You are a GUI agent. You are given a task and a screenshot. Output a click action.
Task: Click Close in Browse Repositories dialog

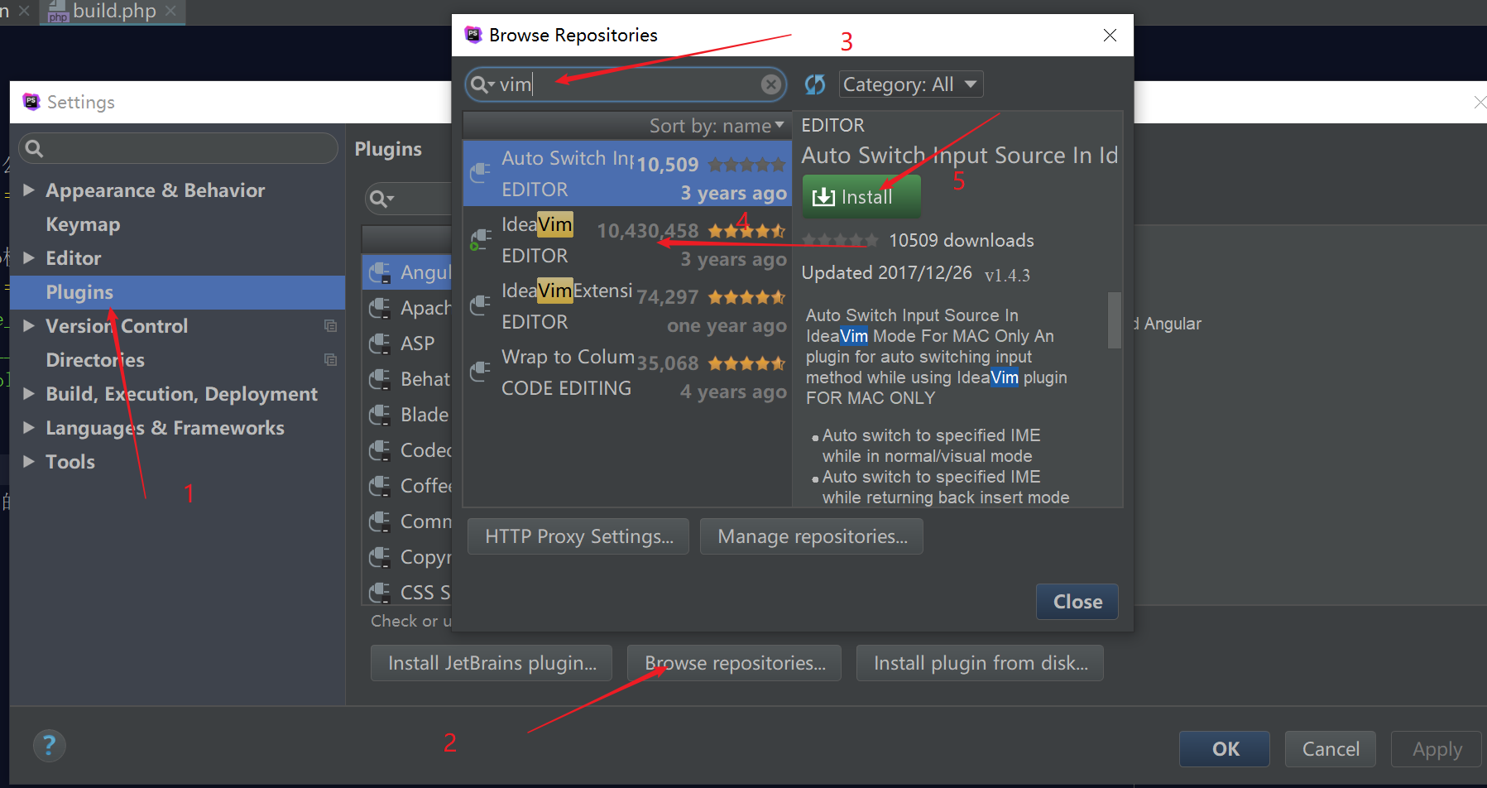coord(1077,602)
